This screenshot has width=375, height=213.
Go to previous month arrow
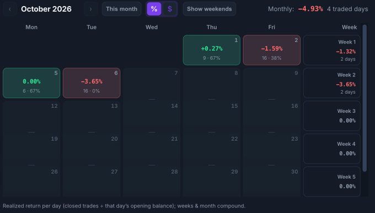[9, 9]
